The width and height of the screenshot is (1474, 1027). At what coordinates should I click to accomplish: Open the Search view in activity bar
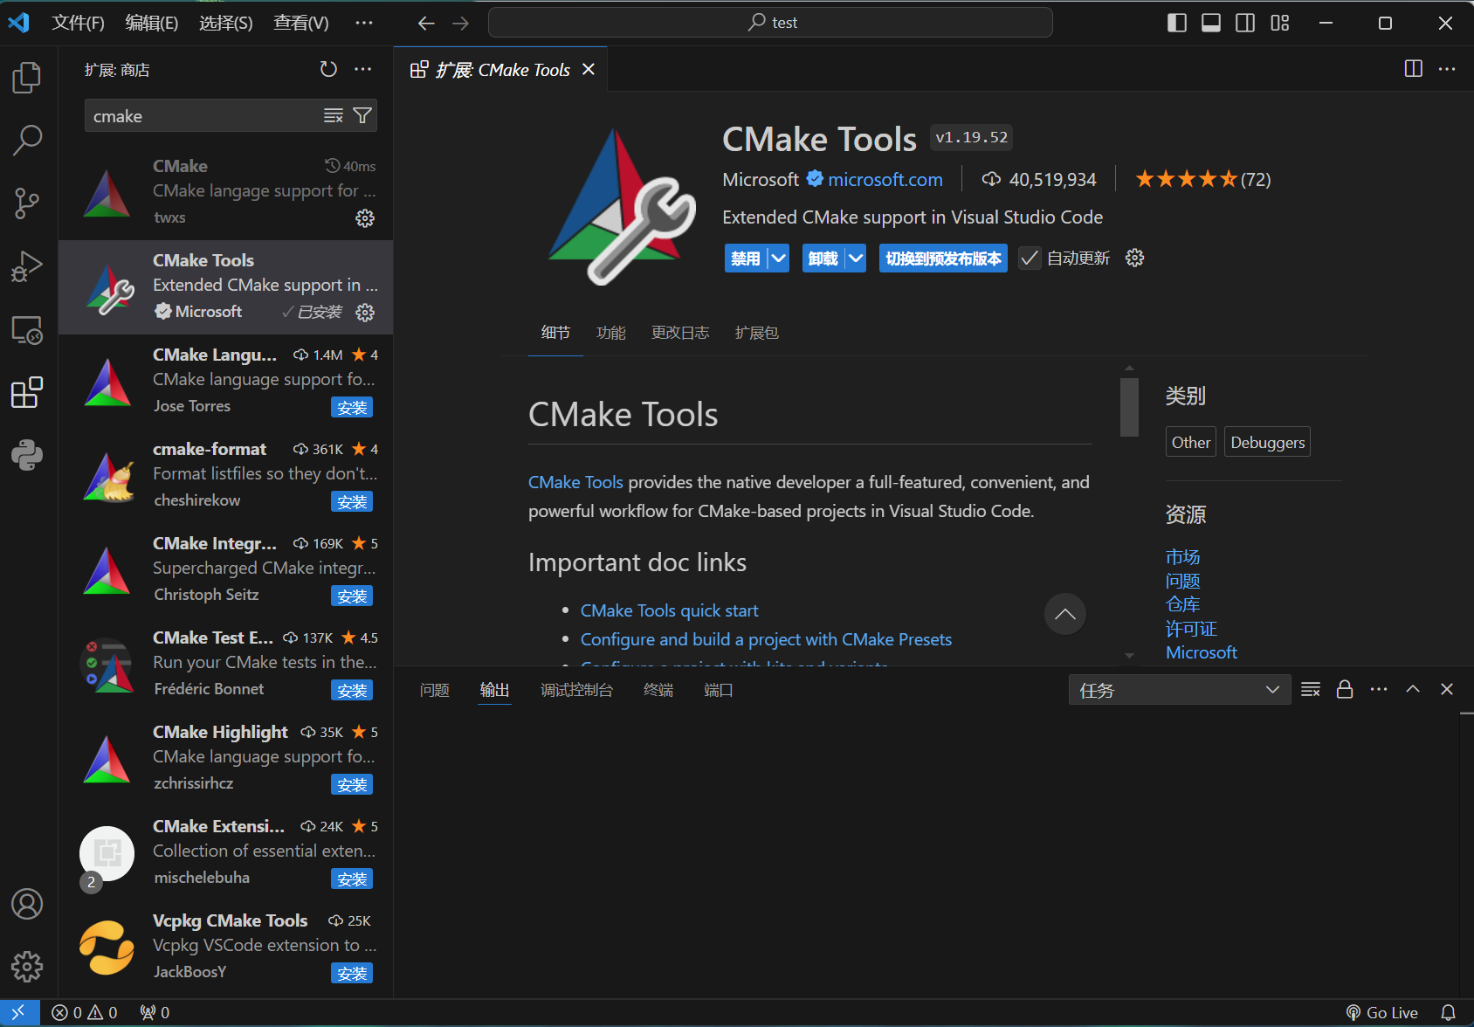27,141
